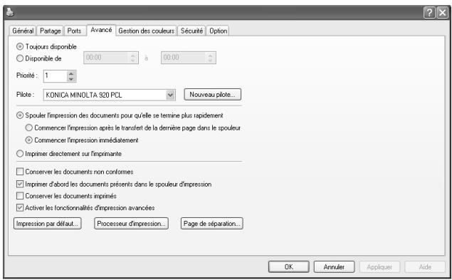Select Spouler l'impression des documents option
This screenshot has width=452, height=280.
click(120, 115)
